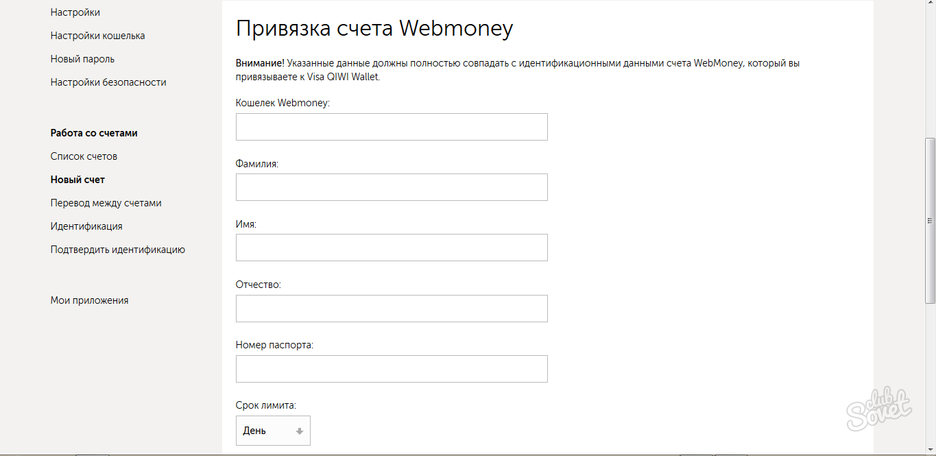Click into the Фамилия text field
The width and height of the screenshot is (936, 456).
[392, 187]
